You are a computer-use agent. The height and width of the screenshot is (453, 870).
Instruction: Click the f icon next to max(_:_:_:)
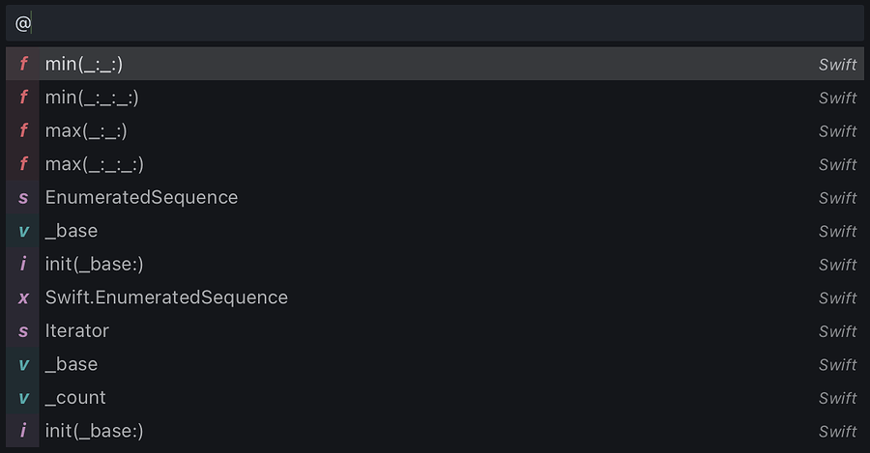[23, 164]
